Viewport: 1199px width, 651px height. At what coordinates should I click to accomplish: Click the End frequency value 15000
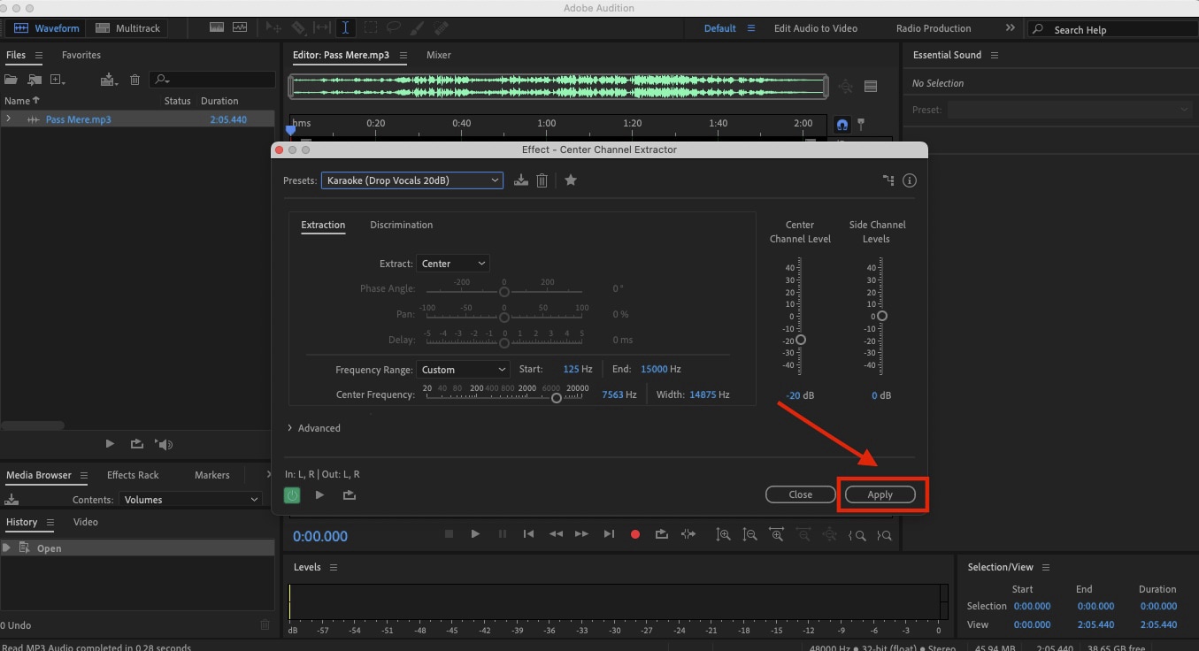pos(653,369)
